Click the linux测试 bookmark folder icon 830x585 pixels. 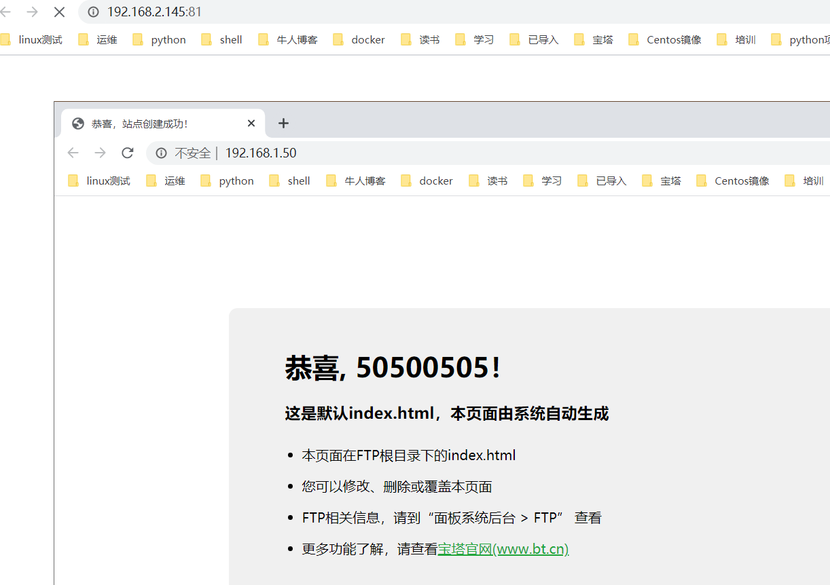5,39
